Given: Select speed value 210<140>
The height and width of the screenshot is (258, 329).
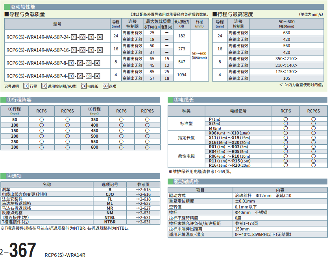Looking at the screenshot, I should click(x=286, y=65).
